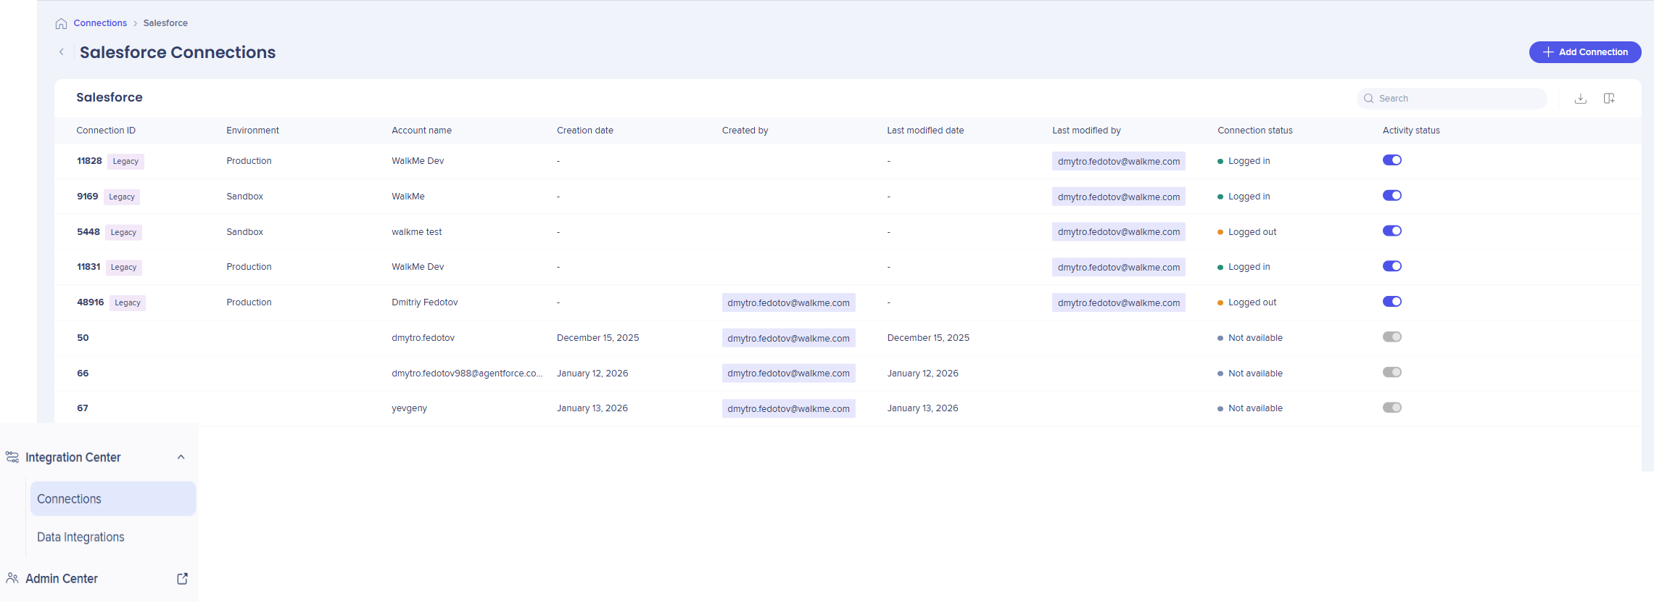Click the Admin Center people icon
Screen dimensions: 1654x602
click(x=12, y=578)
